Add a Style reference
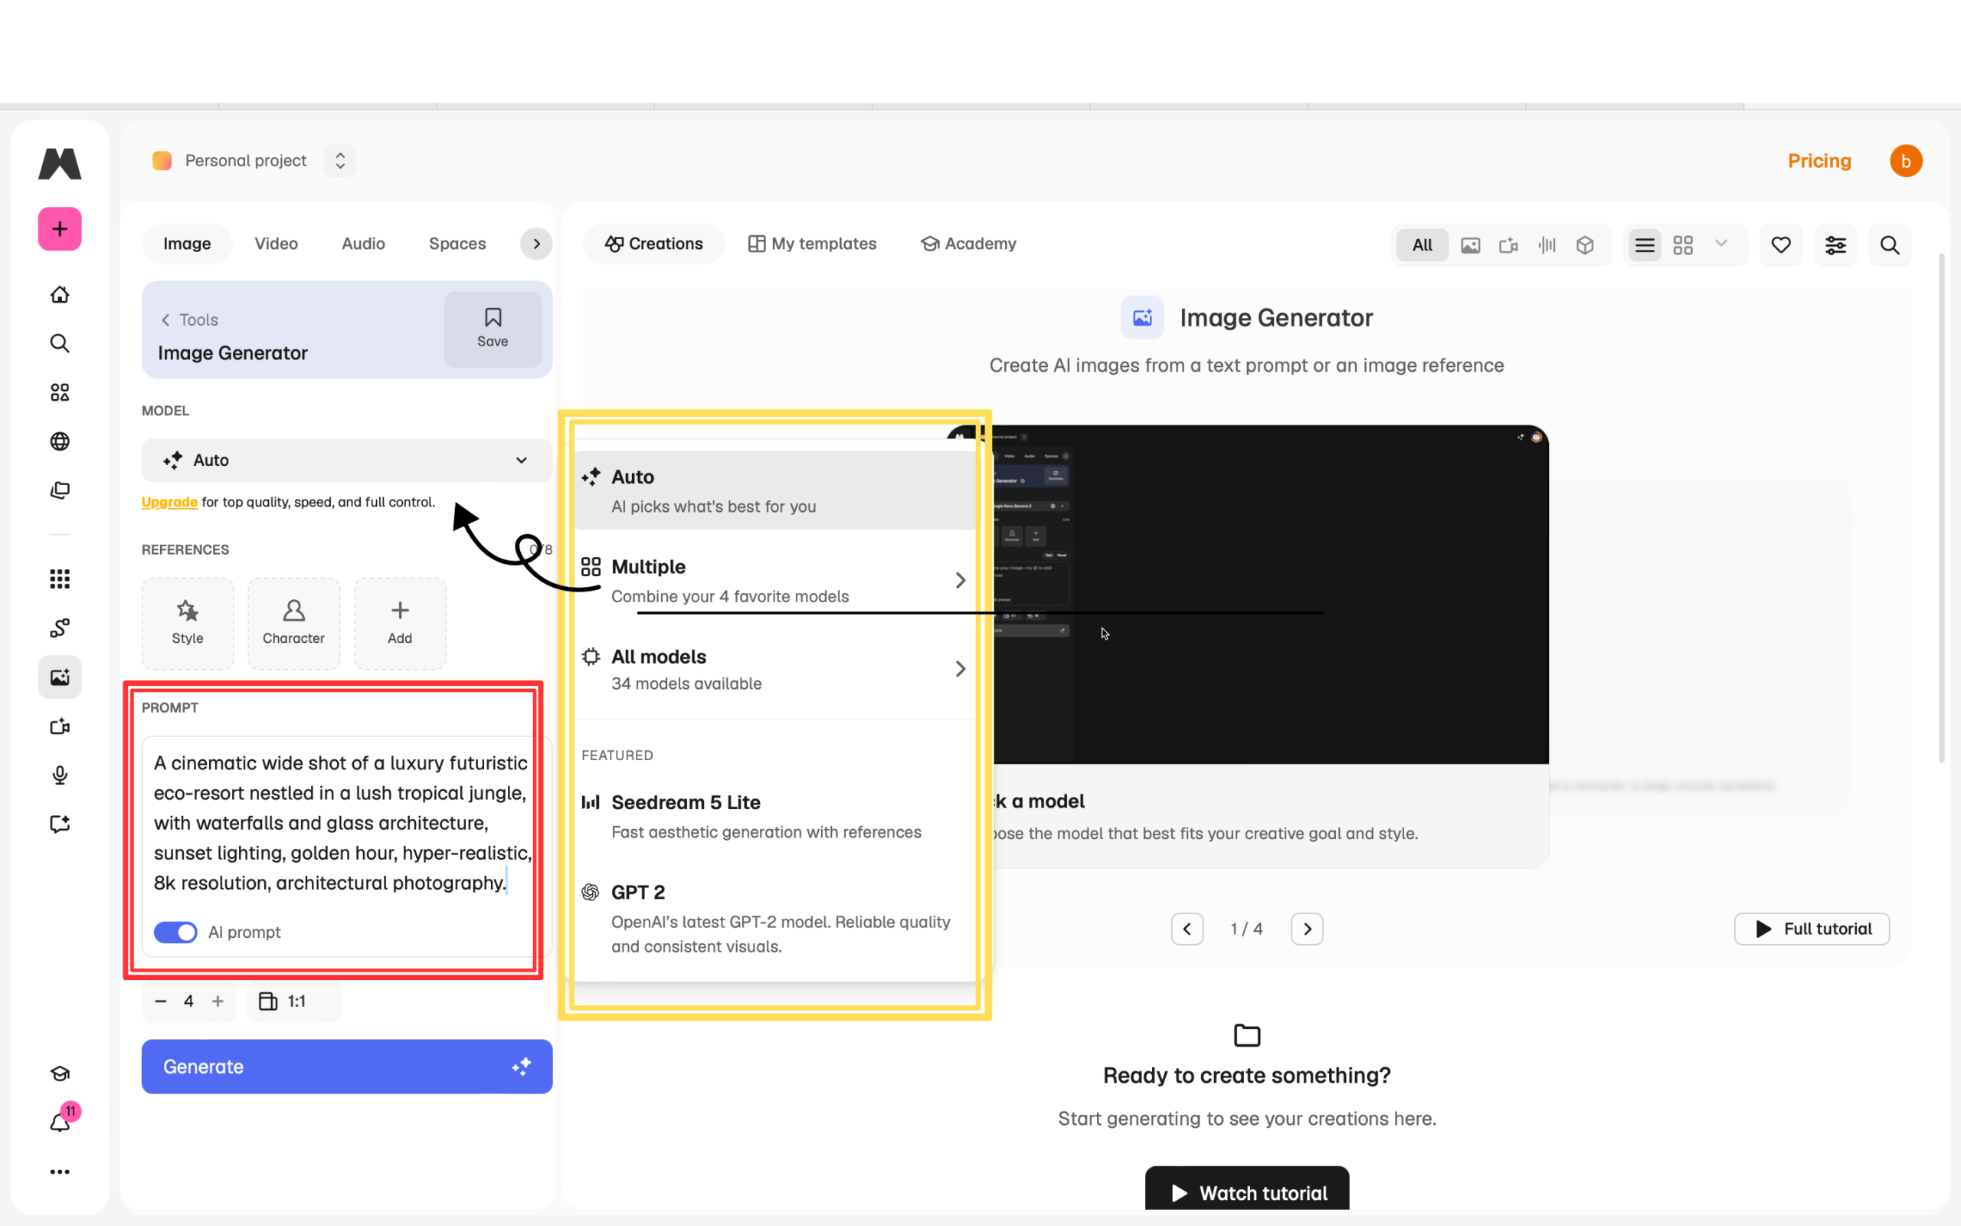1961x1226 pixels. point(187,624)
